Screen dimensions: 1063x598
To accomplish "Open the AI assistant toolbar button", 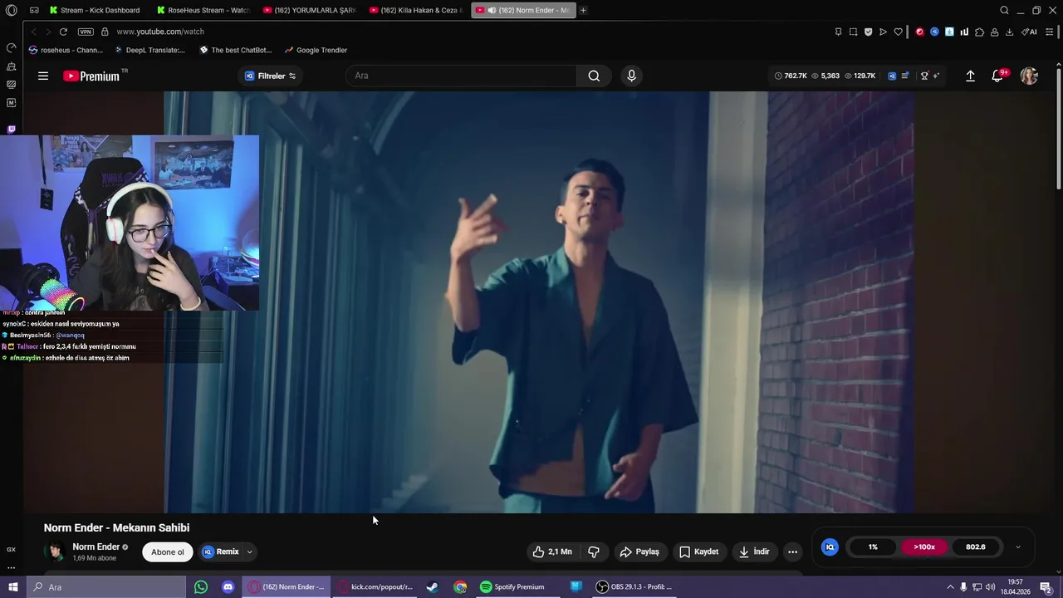I will coord(1029,32).
